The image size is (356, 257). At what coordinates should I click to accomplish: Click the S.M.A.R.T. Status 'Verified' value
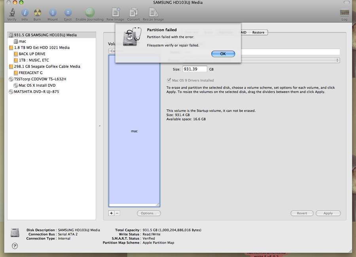pyautogui.click(x=149, y=238)
